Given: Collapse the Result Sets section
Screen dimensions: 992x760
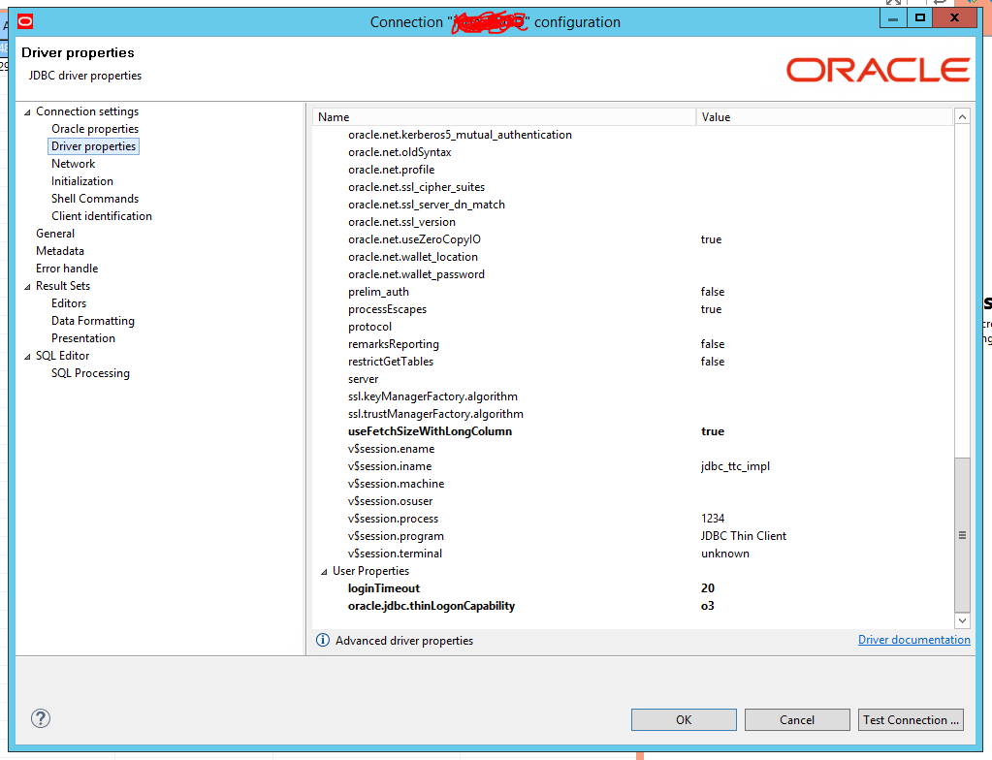Looking at the screenshot, I should point(27,285).
